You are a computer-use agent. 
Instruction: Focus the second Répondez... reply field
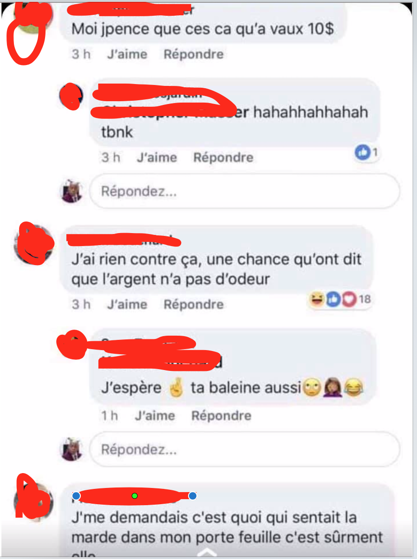pyautogui.click(x=245, y=449)
